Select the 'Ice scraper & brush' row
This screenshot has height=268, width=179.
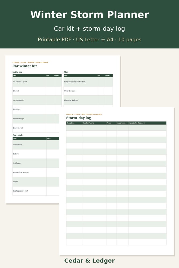point(37,82)
